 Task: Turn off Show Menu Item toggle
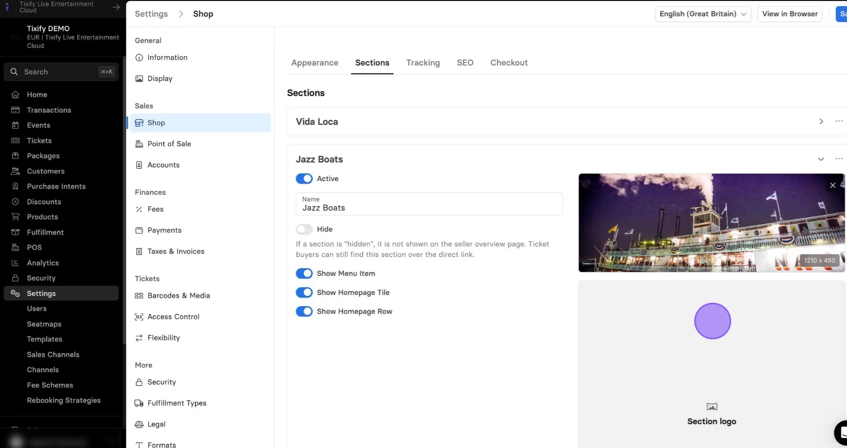pos(304,273)
